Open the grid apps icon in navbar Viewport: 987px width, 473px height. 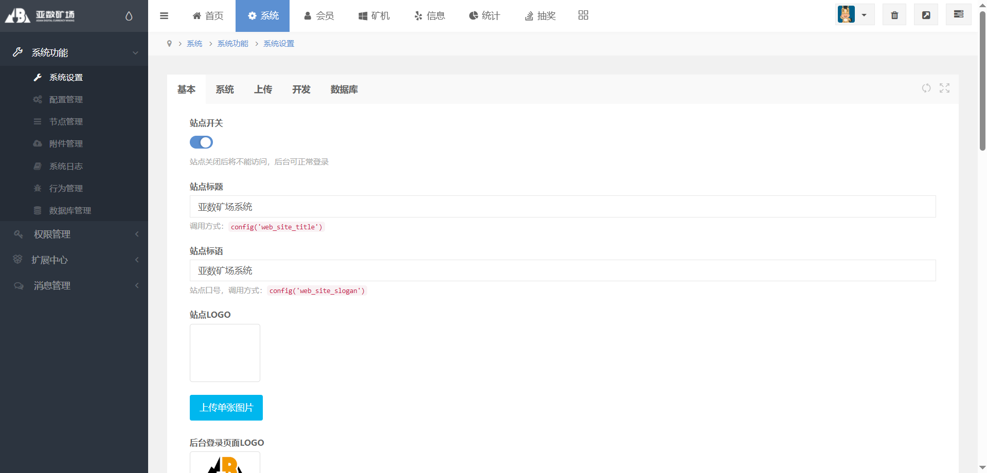pos(583,15)
